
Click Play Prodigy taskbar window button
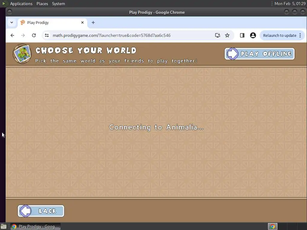(36, 226)
